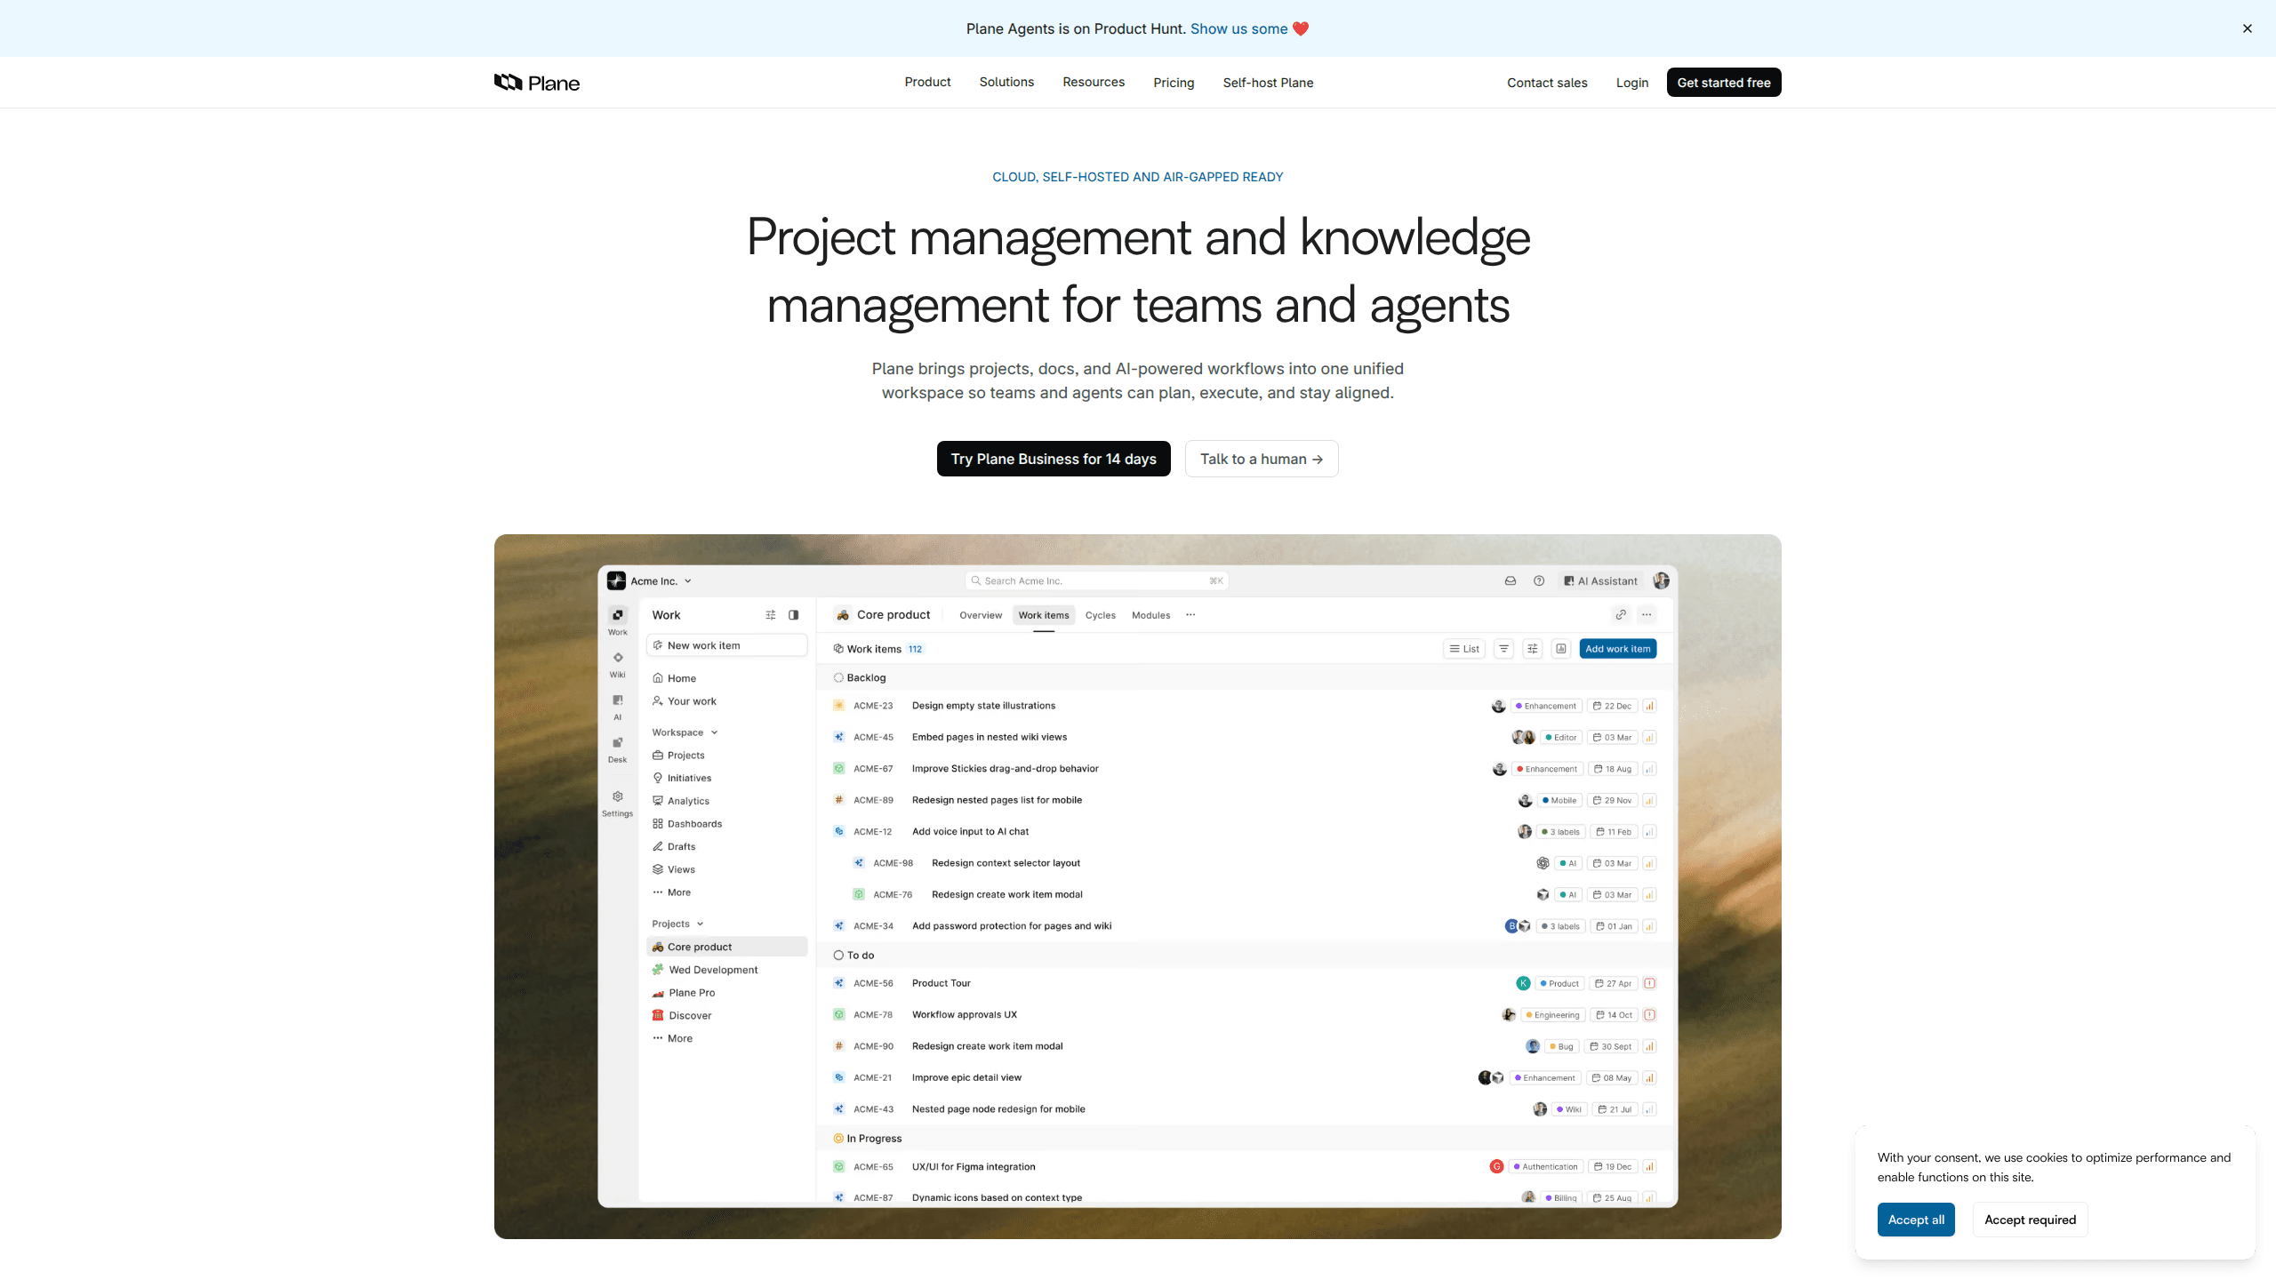The width and height of the screenshot is (2276, 1280).
Task: Open the Product menu in the navbar
Action: [x=927, y=82]
